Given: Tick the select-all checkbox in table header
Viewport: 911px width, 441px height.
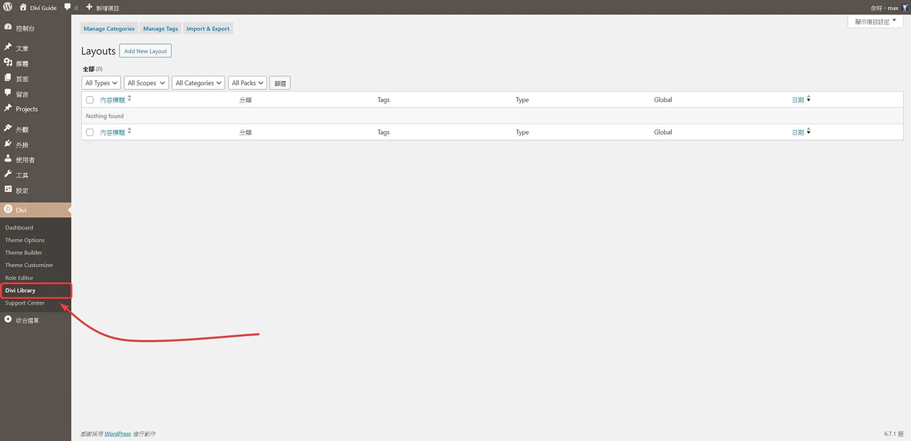Looking at the screenshot, I should click(90, 100).
